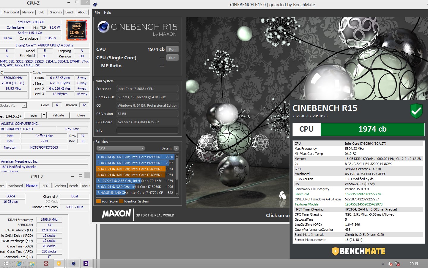The width and height of the screenshot is (428, 268).
Task: Open the Help menu in Cinebench
Action: point(108,13)
